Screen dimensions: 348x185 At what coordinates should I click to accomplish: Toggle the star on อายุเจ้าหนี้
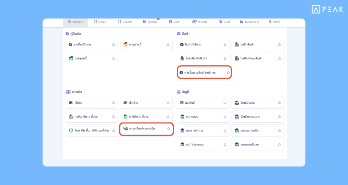tap(168, 44)
